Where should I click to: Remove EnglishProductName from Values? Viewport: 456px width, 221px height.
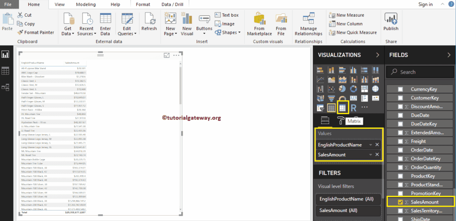click(377, 145)
